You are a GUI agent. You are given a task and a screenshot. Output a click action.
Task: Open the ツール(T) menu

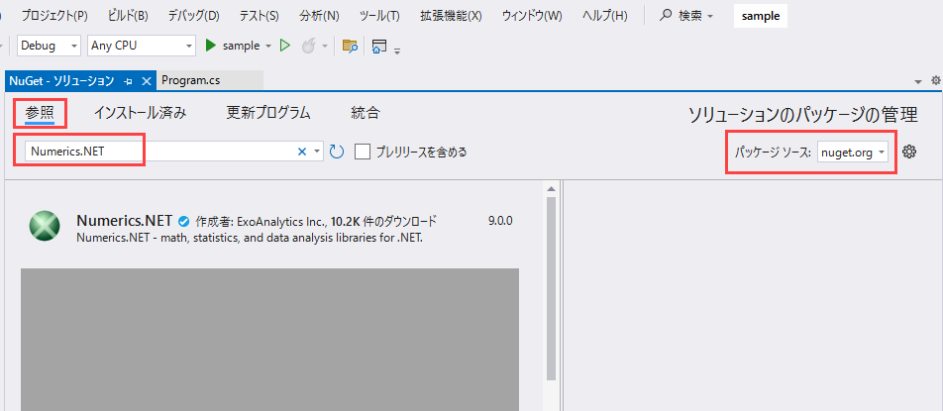(378, 16)
